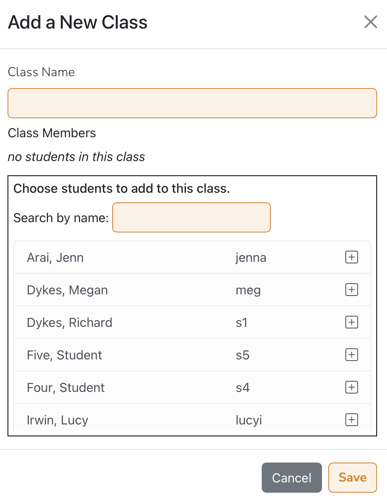Image resolution: width=387 pixels, height=503 pixels.
Task: Add Arai, Jenn using plus icon
Action: pos(352,257)
